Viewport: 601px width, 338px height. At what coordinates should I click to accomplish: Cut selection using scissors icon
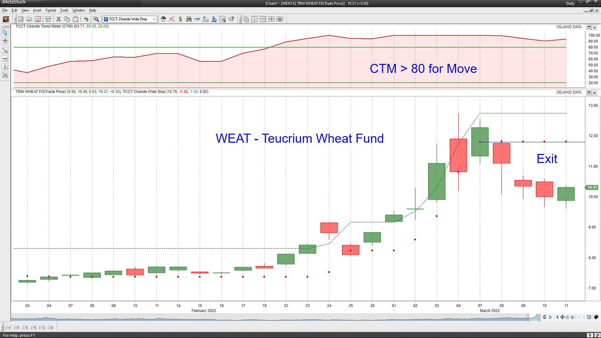point(58,19)
